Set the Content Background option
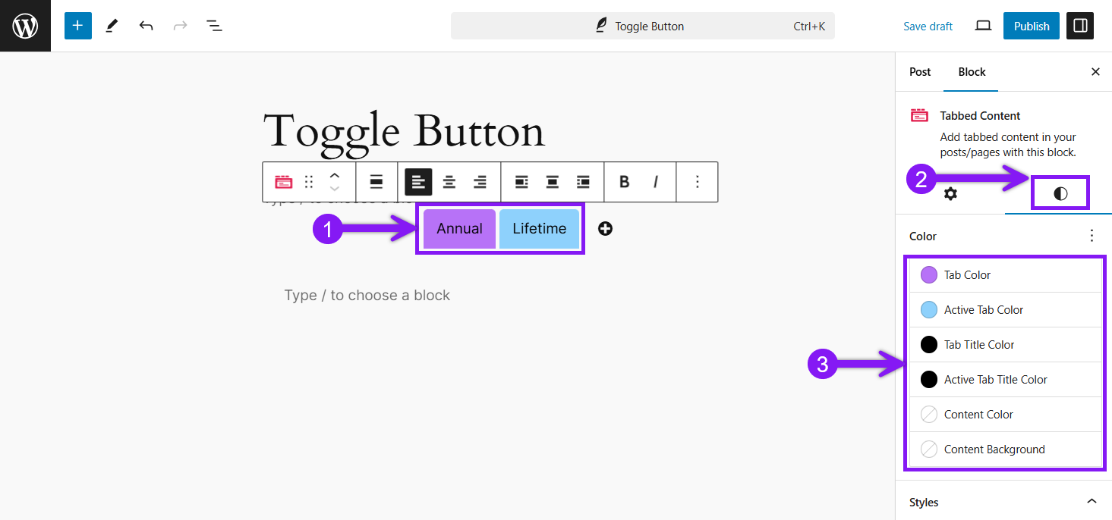The width and height of the screenshot is (1112, 520). coord(1005,450)
